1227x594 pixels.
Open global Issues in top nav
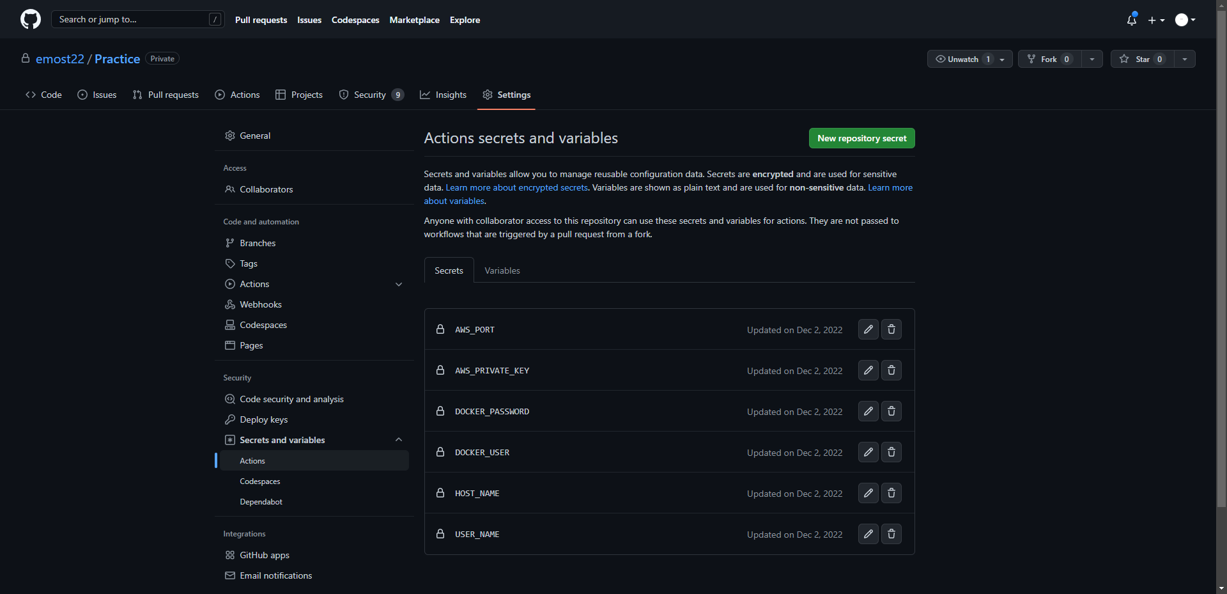pyautogui.click(x=309, y=20)
